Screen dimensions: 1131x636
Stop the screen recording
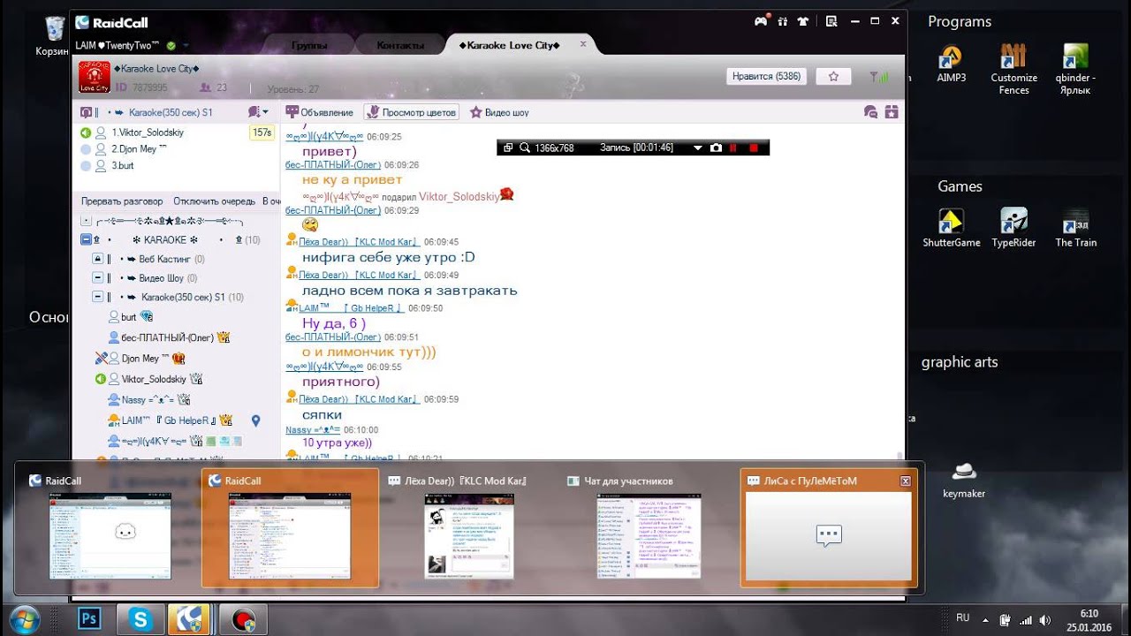[754, 148]
